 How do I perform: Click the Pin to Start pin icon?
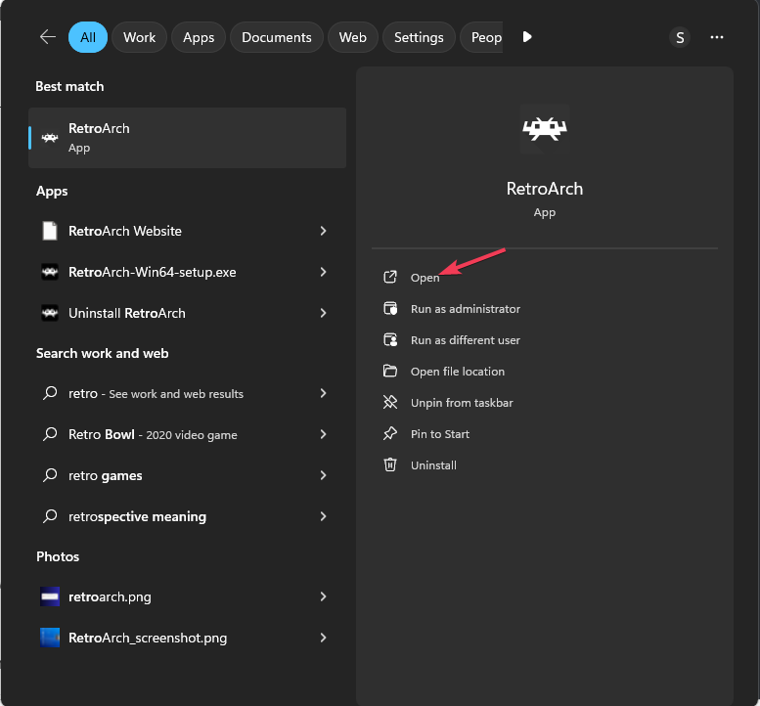click(x=390, y=434)
